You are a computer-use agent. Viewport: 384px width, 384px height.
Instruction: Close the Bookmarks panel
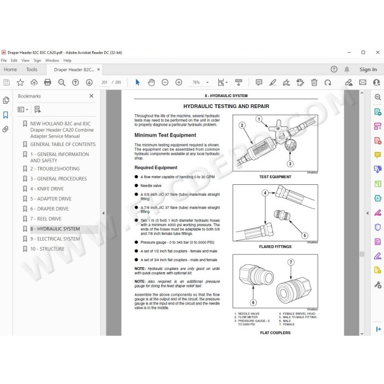coord(92,96)
